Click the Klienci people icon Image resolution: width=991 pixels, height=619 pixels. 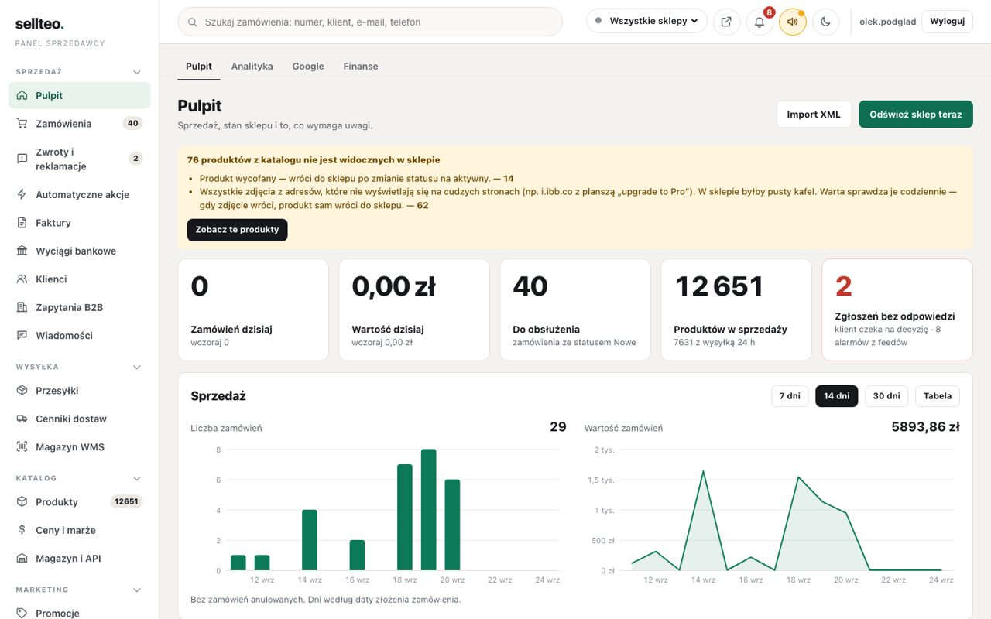[22, 279]
